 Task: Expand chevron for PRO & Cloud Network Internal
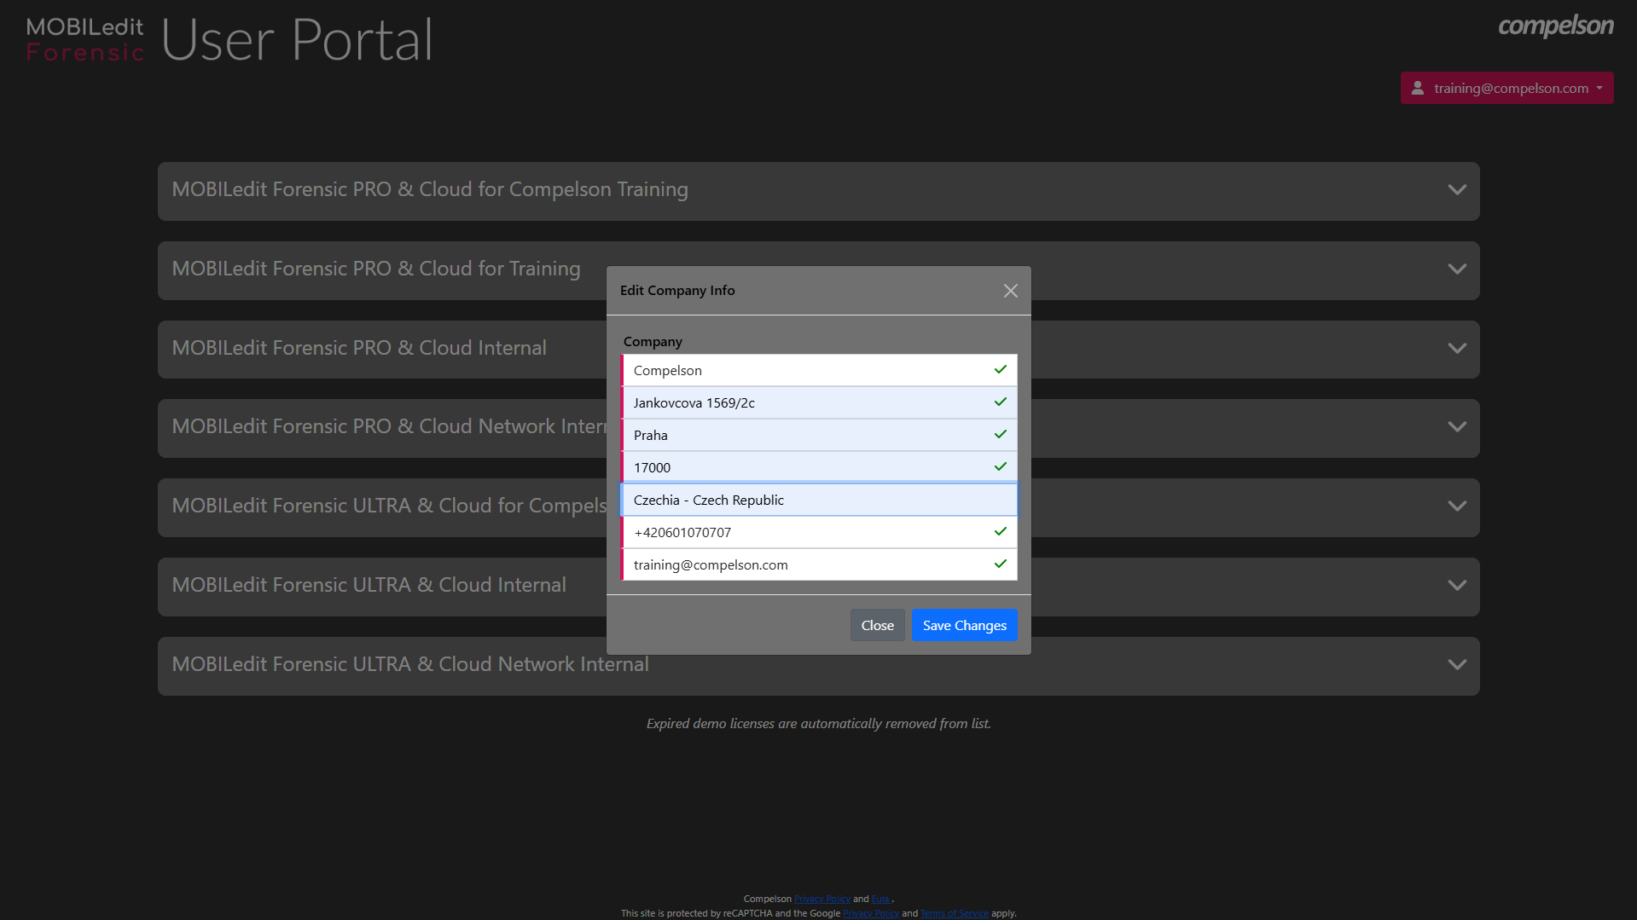(1457, 426)
